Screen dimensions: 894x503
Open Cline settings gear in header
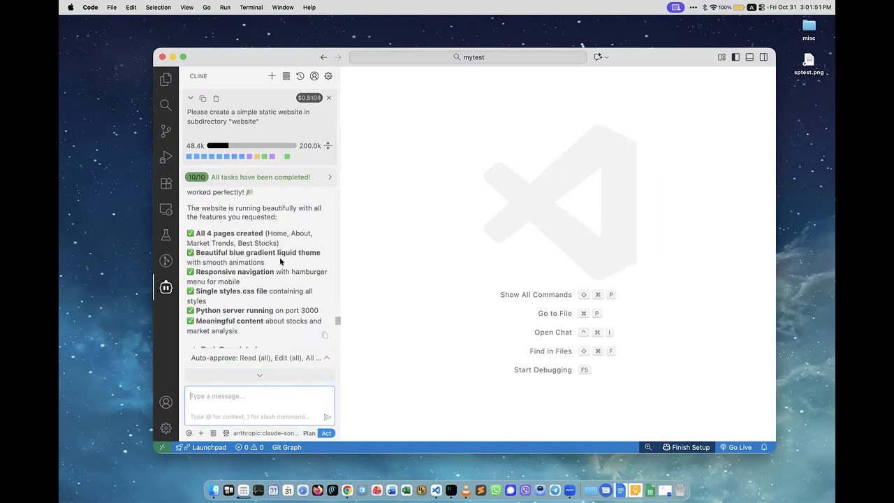(328, 76)
